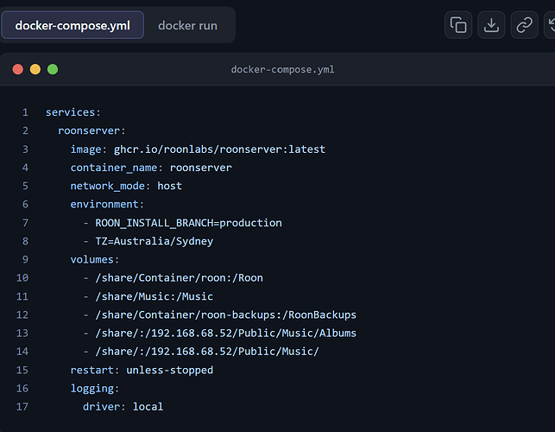Click the 'unless-stopped' restart value
Viewport: 555px width, 432px height.
pyautogui.click(x=170, y=371)
